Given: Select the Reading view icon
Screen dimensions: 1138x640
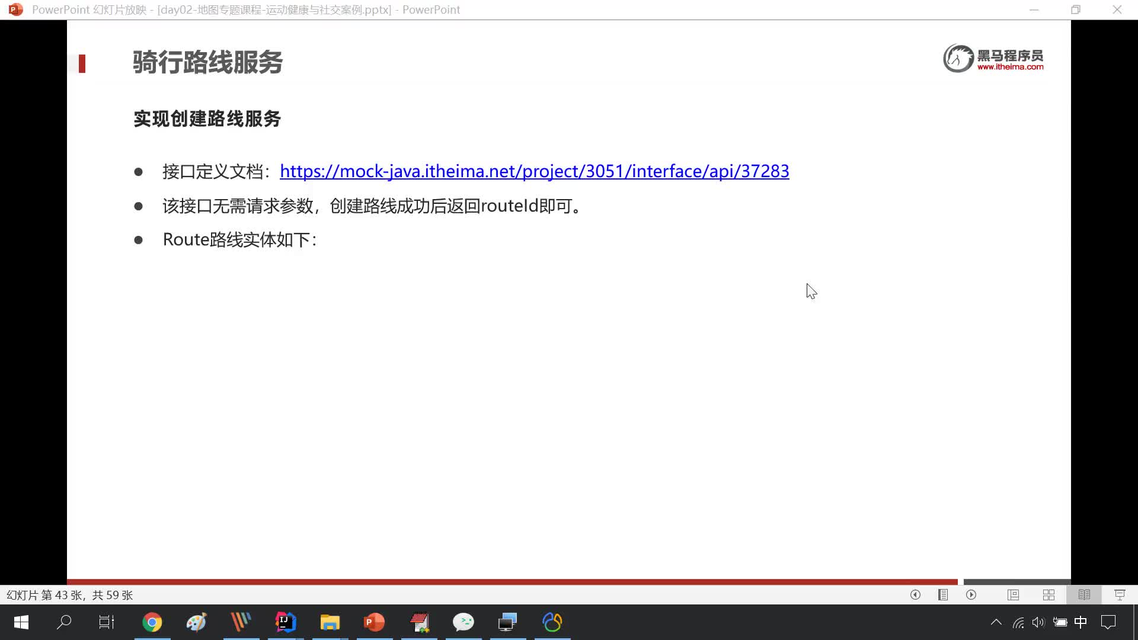Looking at the screenshot, I should (1084, 594).
